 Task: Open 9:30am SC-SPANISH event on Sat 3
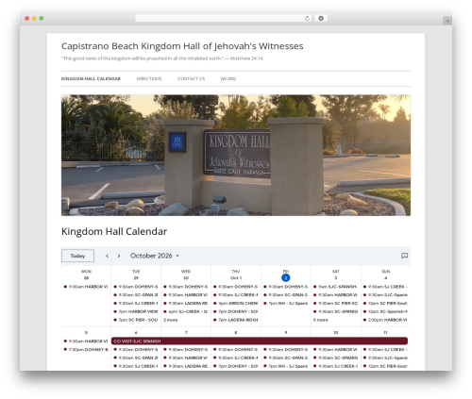tap(336, 311)
